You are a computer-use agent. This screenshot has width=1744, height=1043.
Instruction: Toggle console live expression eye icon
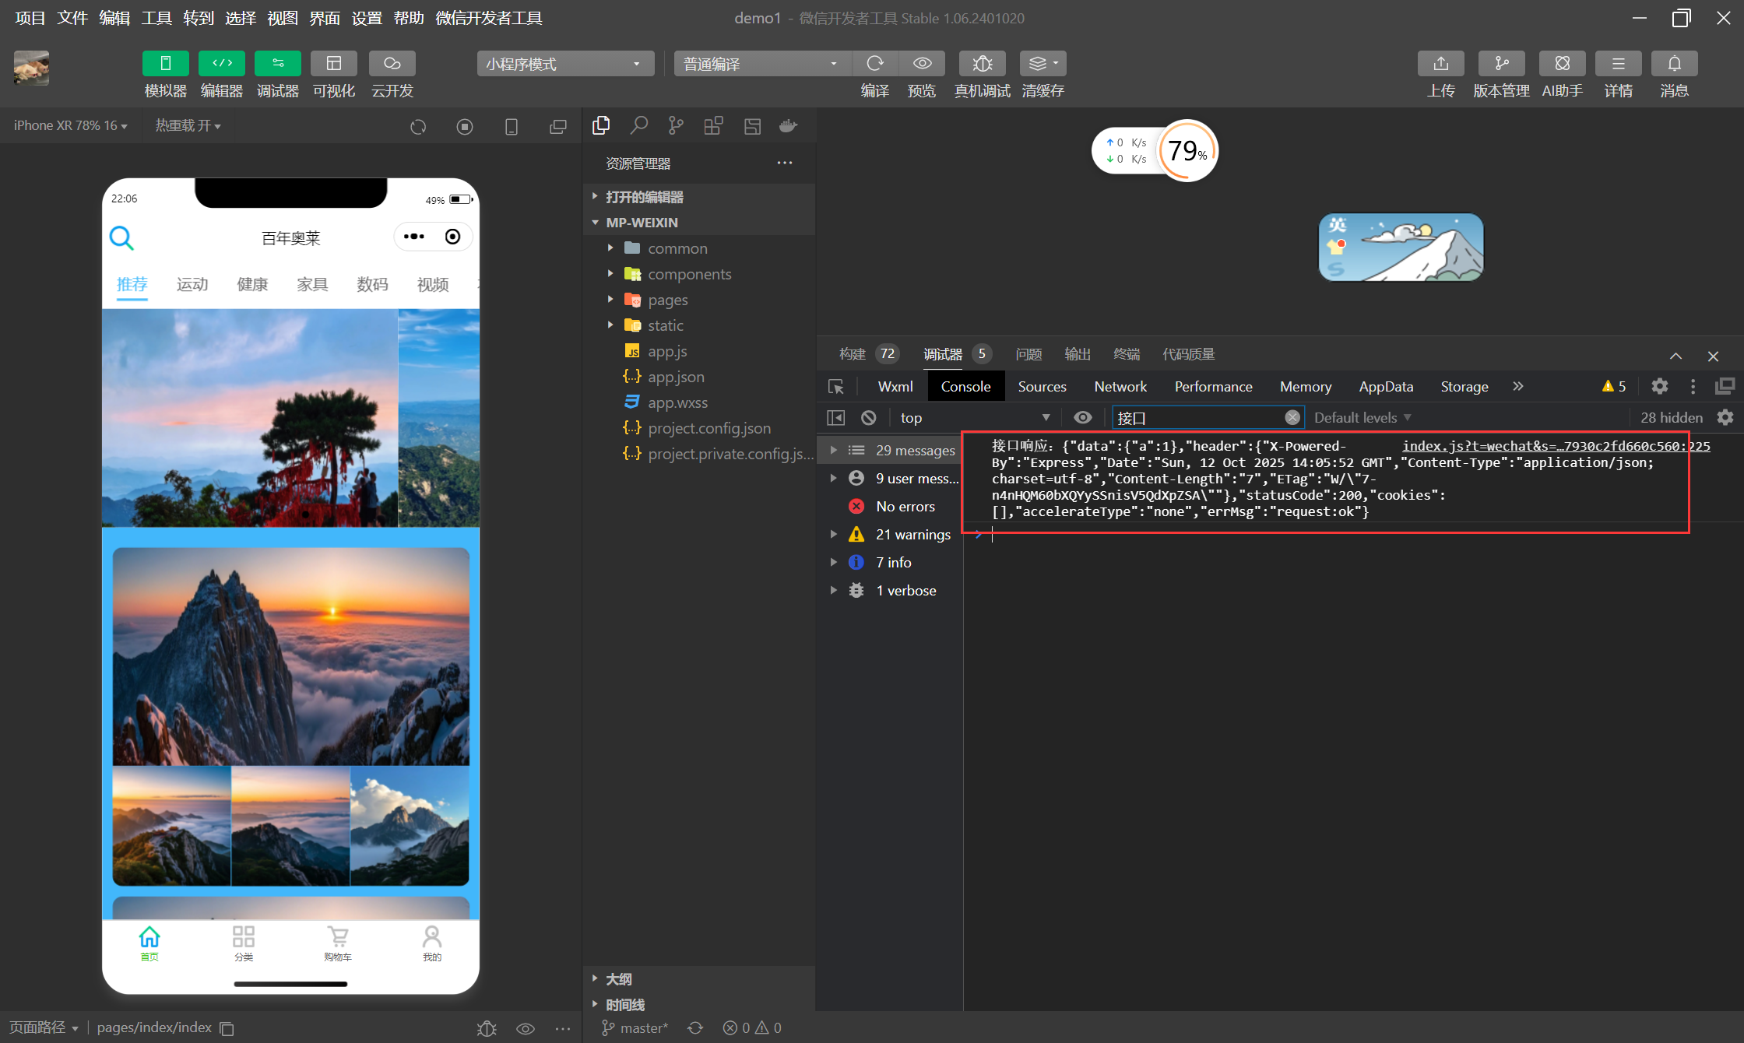pyautogui.click(x=1082, y=418)
